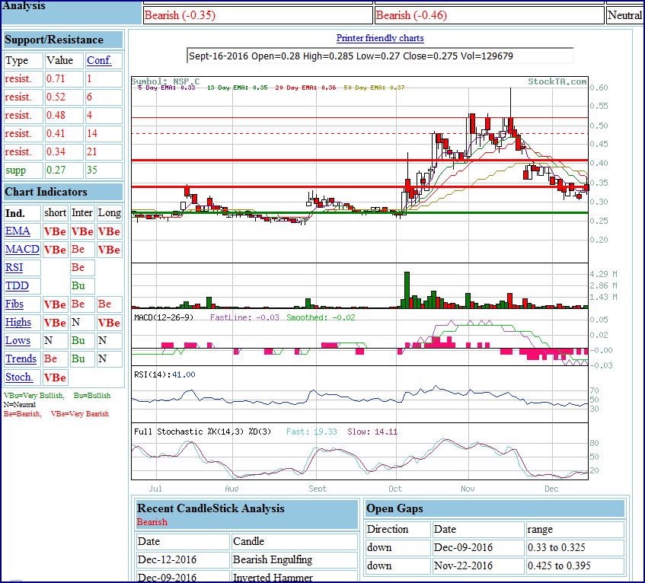
Task: Click the Conf. column header link
Action: pos(99,60)
